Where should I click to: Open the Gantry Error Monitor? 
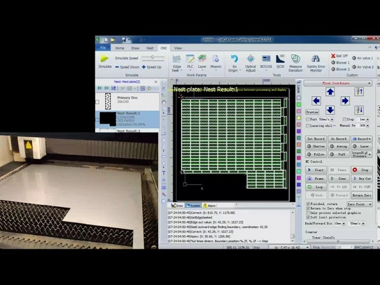click(x=316, y=63)
